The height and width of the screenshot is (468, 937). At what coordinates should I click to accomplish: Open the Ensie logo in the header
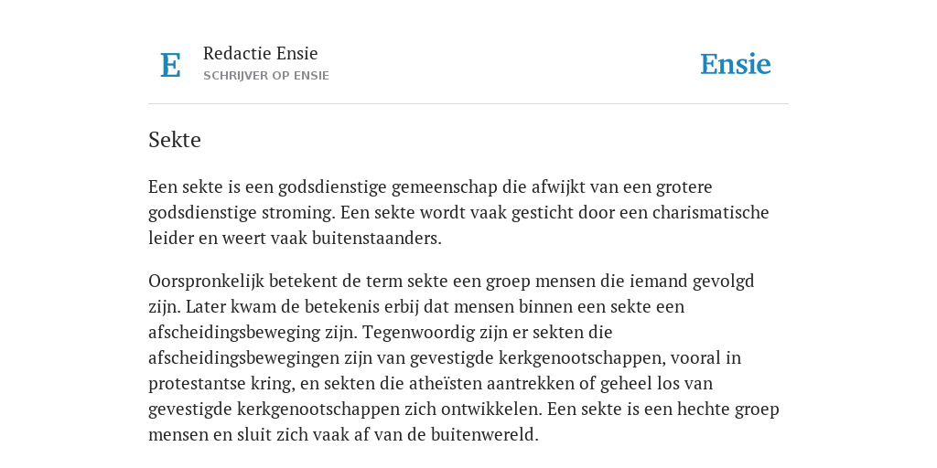736,64
